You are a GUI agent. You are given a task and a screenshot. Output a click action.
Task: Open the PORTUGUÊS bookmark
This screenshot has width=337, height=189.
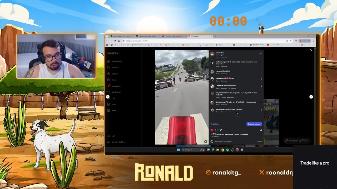coord(140,45)
